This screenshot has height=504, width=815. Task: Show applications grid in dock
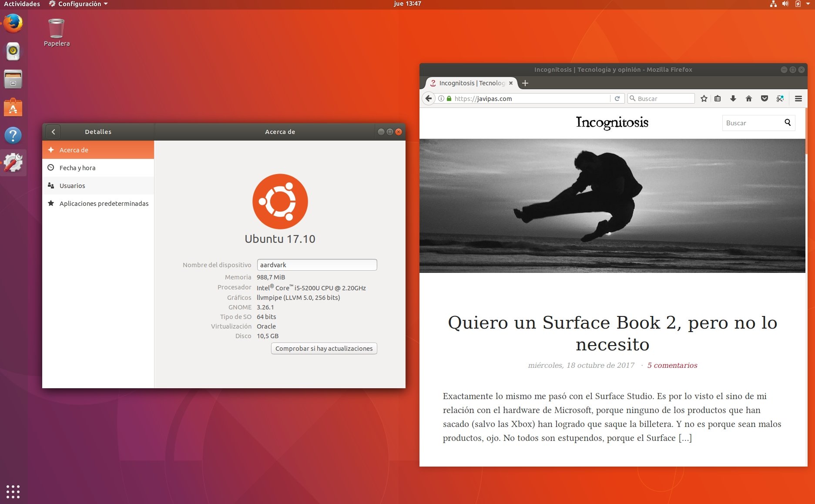click(x=13, y=491)
